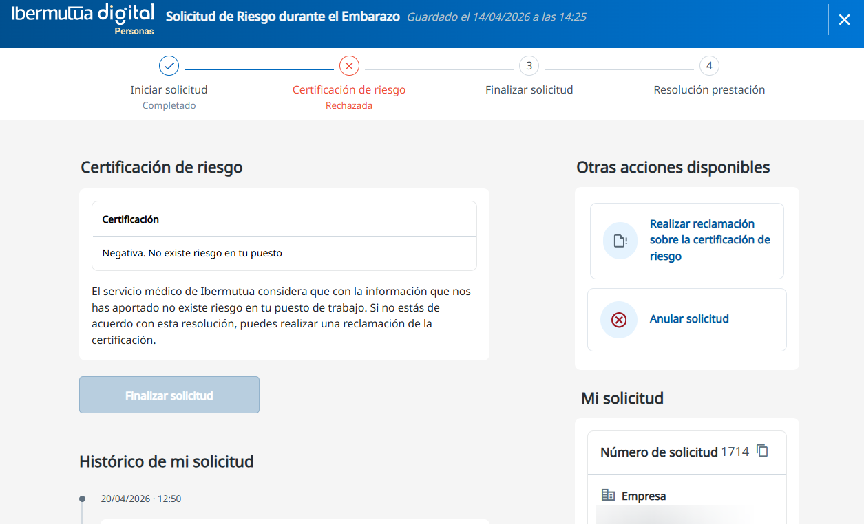The height and width of the screenshot is (524, 864).
Task: Open the Iniciar solicitud step label
Action: point(169,89)
